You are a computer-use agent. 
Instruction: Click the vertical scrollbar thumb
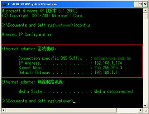click(145, 16)
